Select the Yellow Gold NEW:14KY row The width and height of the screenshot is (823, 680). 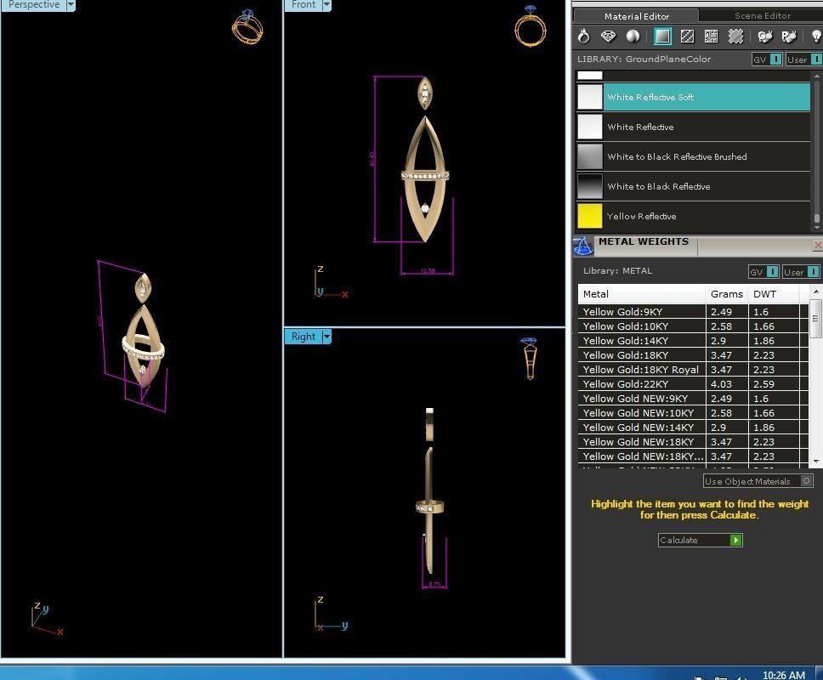tap(693, 428)
